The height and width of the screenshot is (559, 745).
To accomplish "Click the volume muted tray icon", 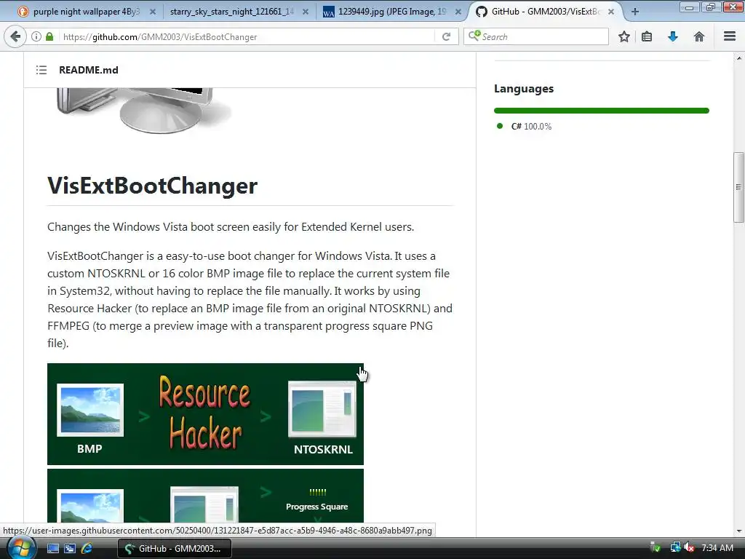I will (x=688, y=548).
